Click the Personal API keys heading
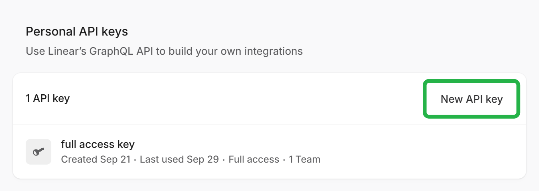The width and height of the screenshot is (539, 191). (77, 32)
